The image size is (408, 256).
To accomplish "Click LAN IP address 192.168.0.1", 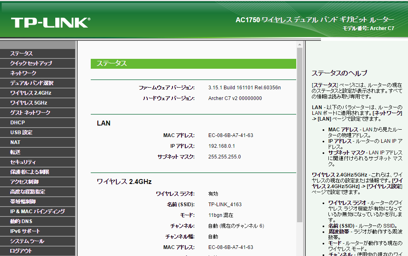I will point(222,146).
